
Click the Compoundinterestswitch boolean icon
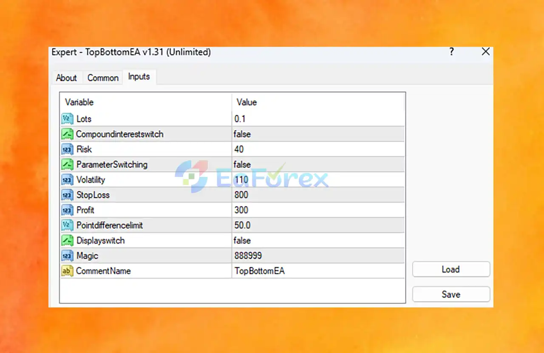click(67, 134)
